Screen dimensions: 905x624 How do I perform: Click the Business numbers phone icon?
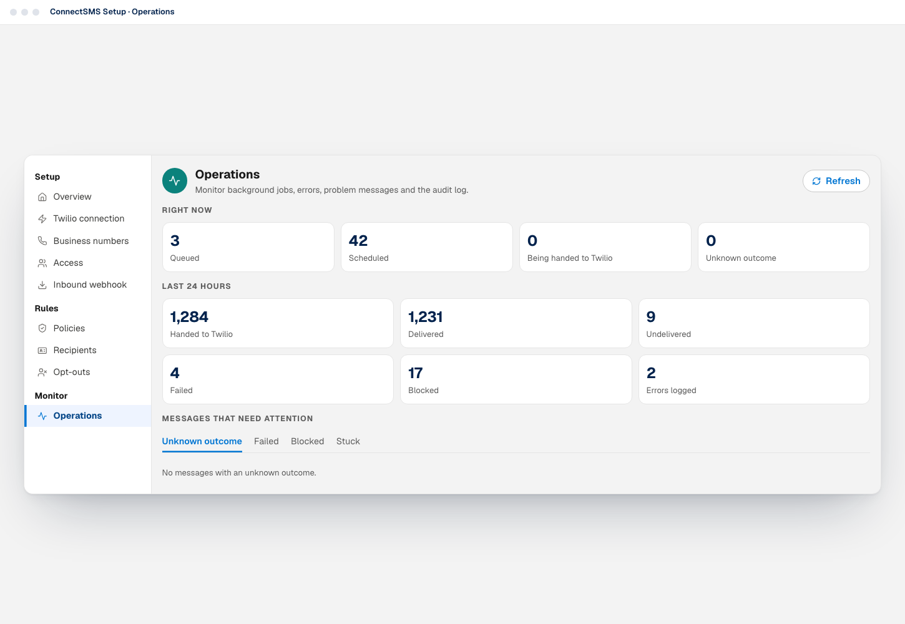[x=42, y=241]
